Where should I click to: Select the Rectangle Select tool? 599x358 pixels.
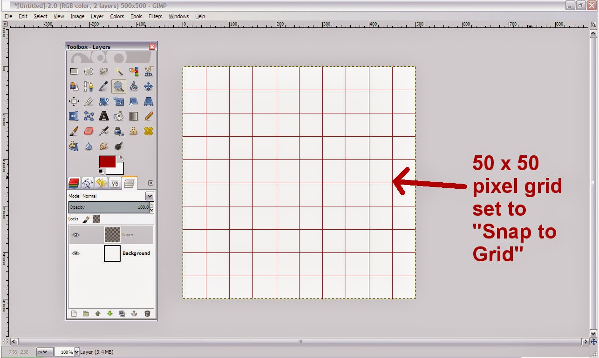pyautogui.click(x=74, y=72)
